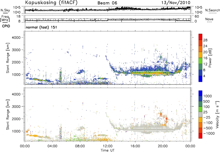Click the sky noise trace in top panel

[x=108, y=10]
